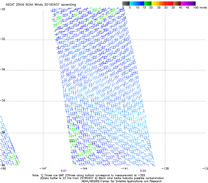Click the orange 25-30 knots legend segment
Viewport: 208px width, 183px height.
coord(162,3)
